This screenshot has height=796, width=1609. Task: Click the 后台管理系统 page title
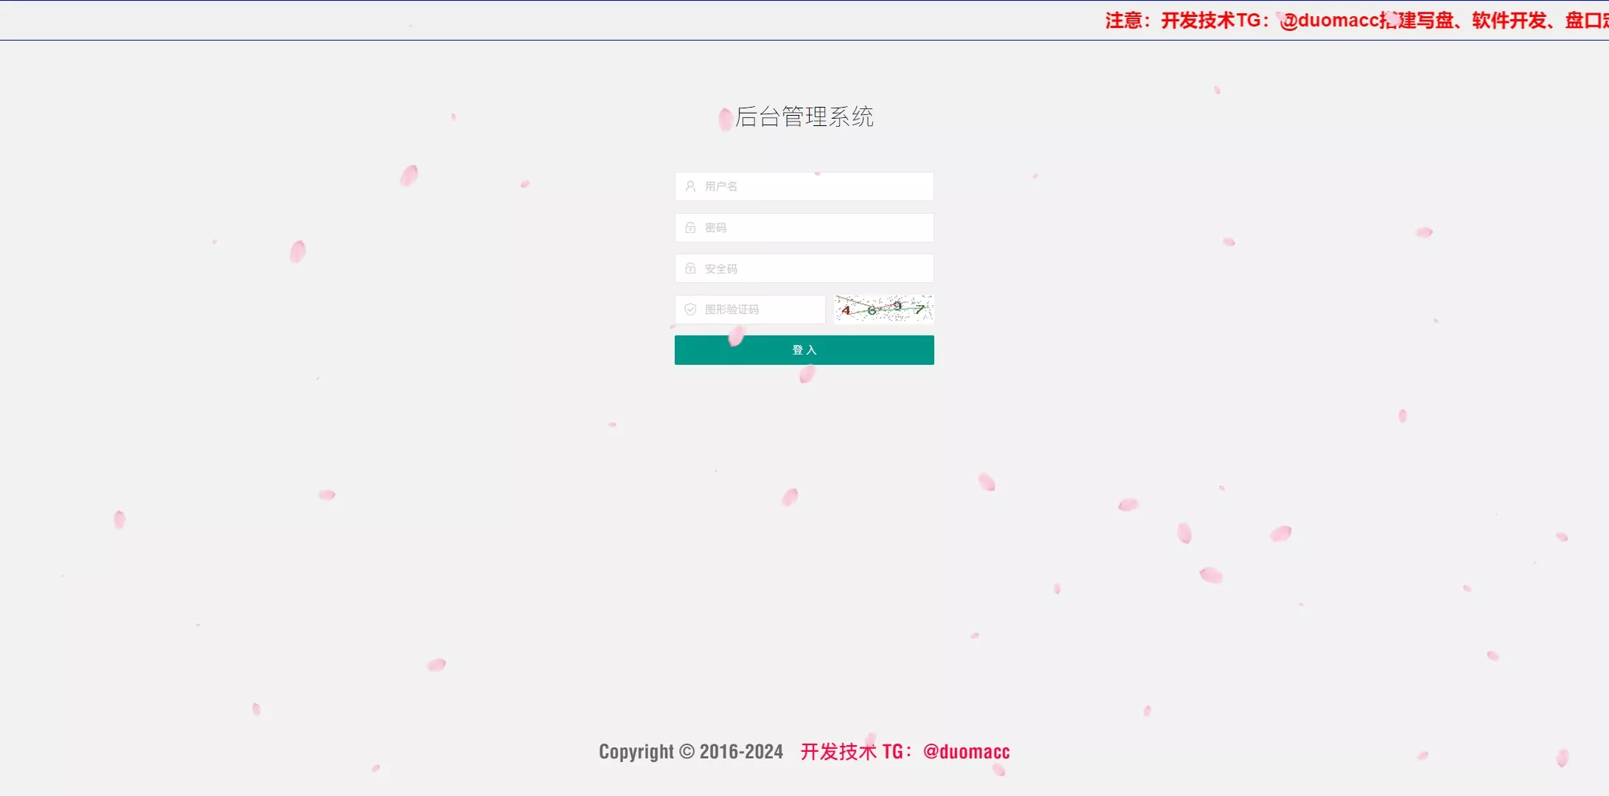[x=804, y=116]
